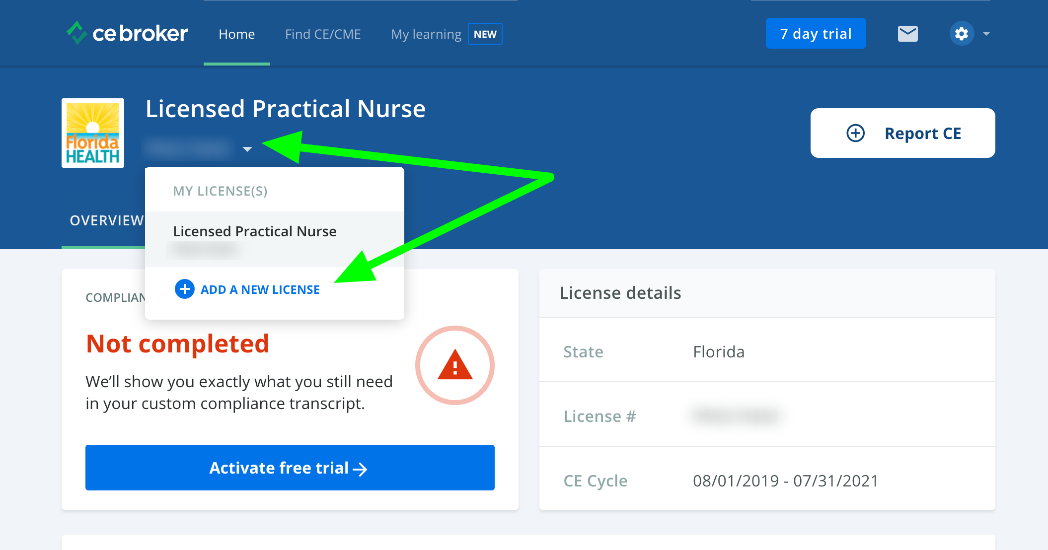Click the CE Cycle label
1048x550 pixels.
[596, 481]
